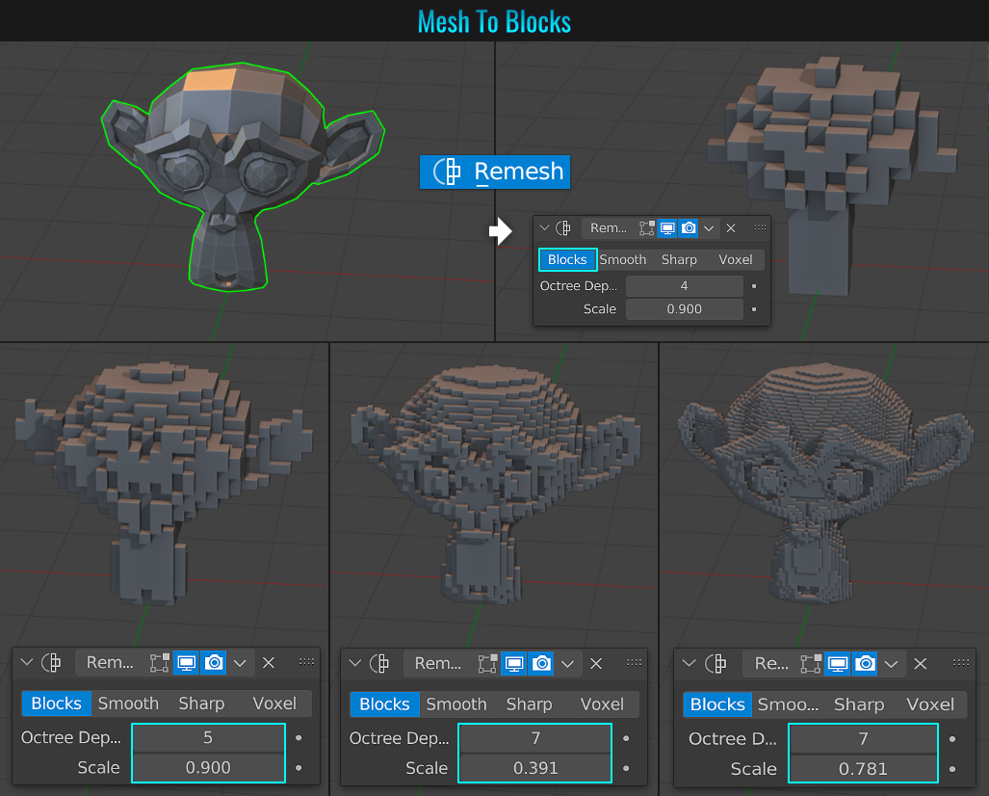Toggle viewport display in Scale 0.781 panel

tap(838, 663)
